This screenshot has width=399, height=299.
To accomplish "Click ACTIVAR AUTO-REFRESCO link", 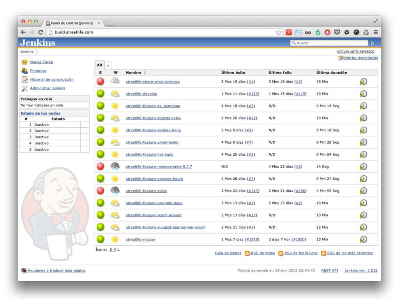I will 355,52.
